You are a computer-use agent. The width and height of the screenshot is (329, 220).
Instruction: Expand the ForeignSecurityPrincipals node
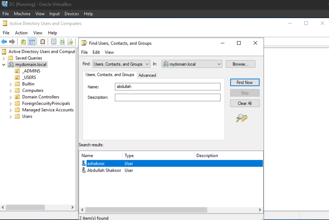tap(10, 104)
